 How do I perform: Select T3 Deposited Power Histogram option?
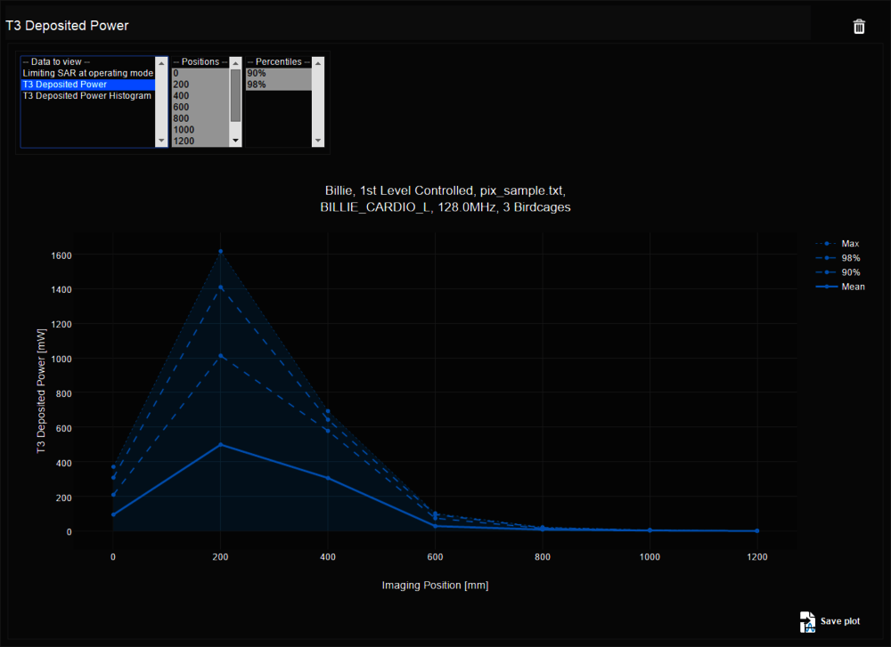point(86,95)
